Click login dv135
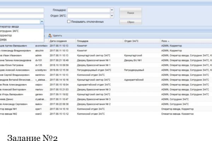212x141 pixels. [x=39, y=65]
